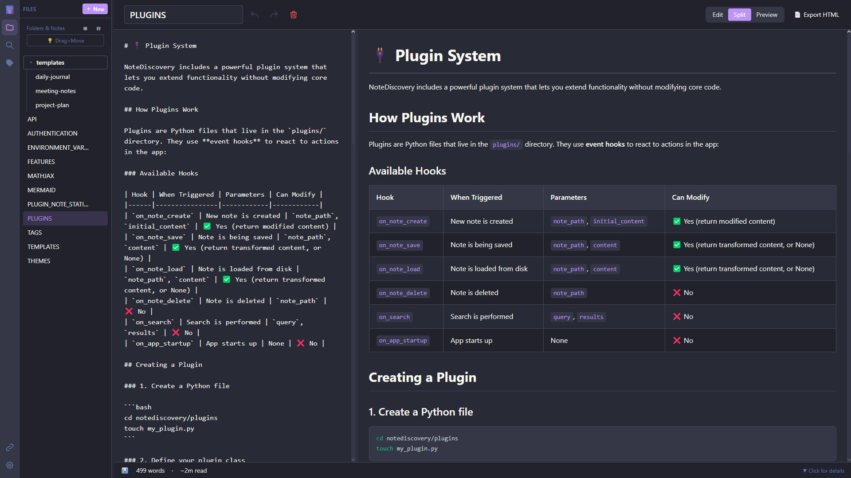Select the templates folder
851x478 pixels.
pos(65,62)
